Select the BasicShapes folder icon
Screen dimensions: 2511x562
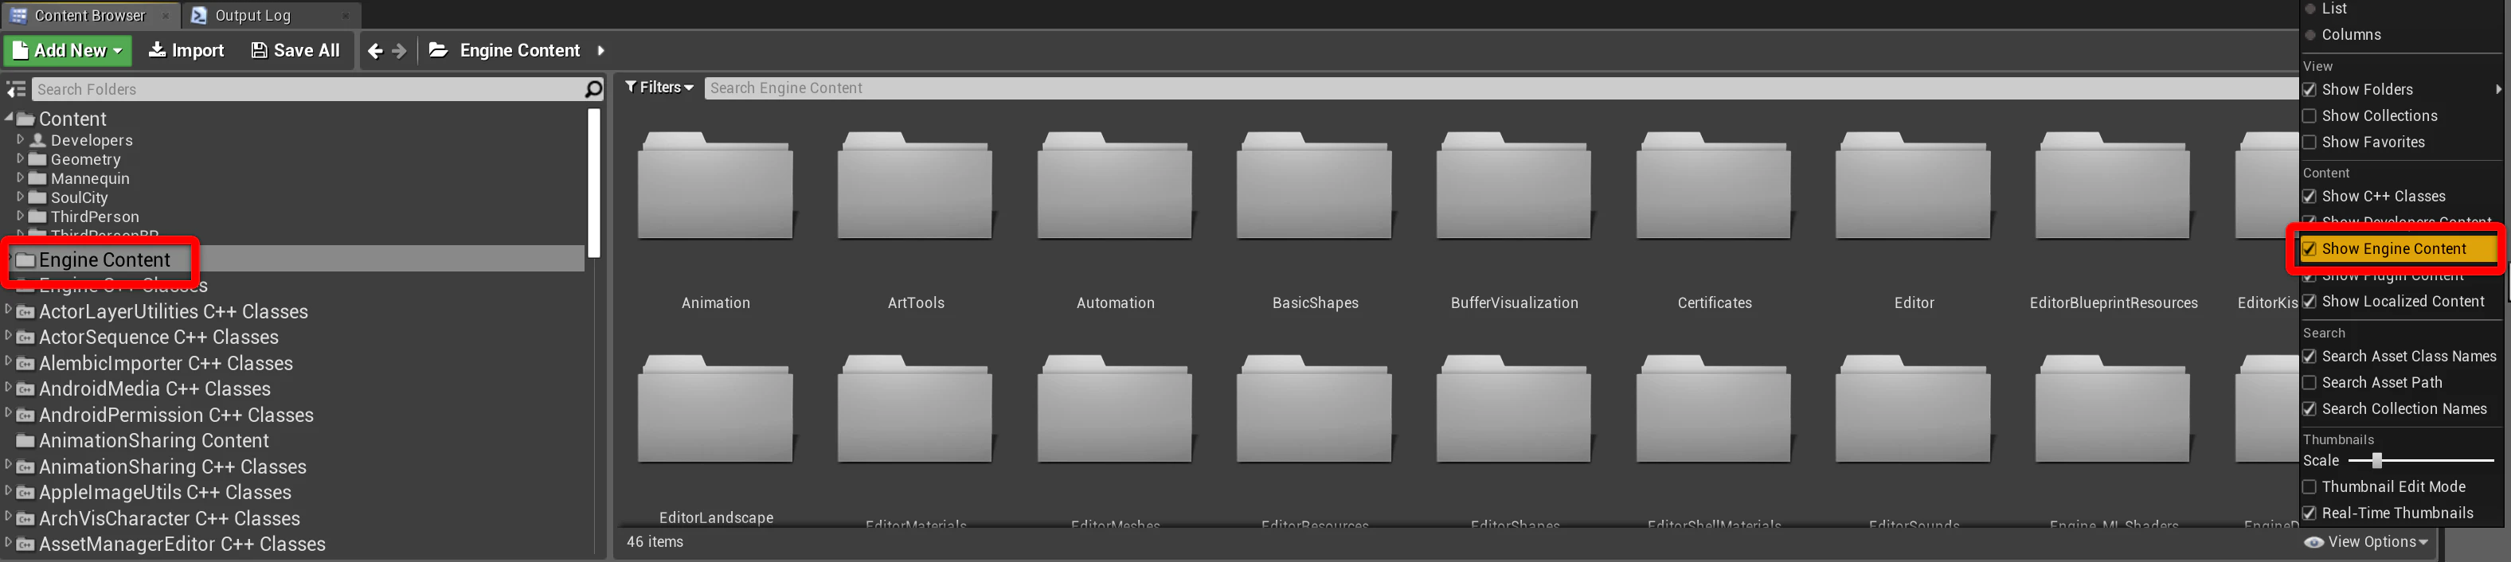coord(1315,186)
